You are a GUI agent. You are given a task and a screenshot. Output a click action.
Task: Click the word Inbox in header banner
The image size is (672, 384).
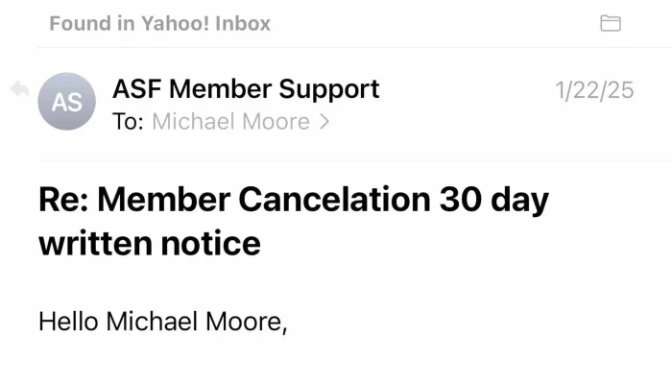coord(243,23)
